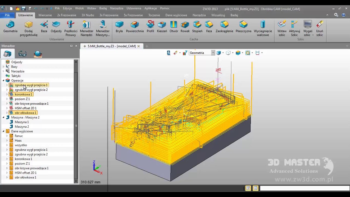The image size is (350, 197).
Task: Open the Edycja menu
Action: pos(67,8)
